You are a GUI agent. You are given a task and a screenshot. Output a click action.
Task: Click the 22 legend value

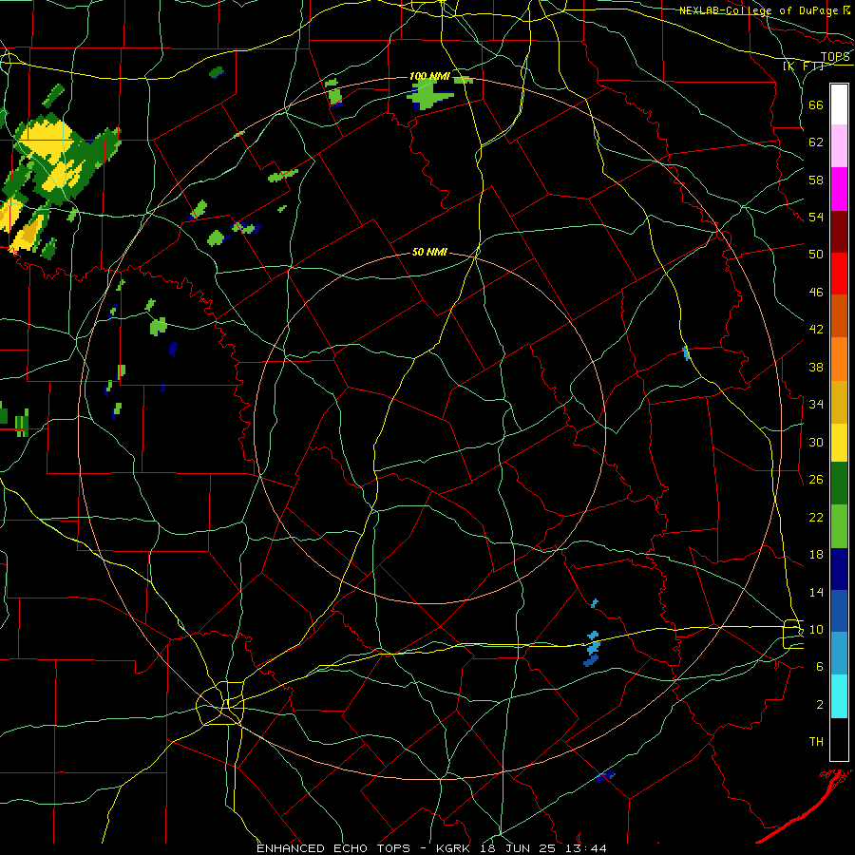pyautogui.click(x=816, y=517)
